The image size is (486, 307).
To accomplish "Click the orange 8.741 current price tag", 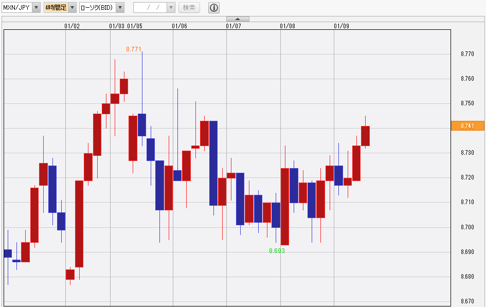I will pyautogui.click(x=467, y=126).
